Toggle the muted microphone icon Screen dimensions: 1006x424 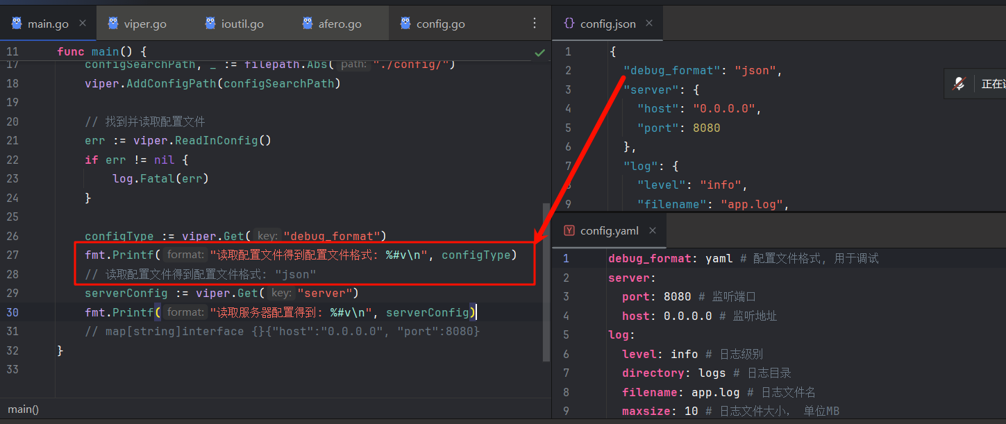click(959, 84)
